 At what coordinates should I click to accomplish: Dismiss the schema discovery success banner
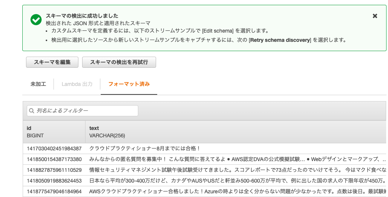click(x=375, y=16)
